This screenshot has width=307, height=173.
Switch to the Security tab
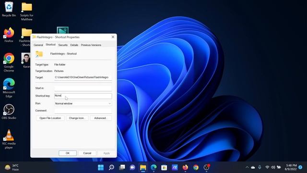click(63, 45)
